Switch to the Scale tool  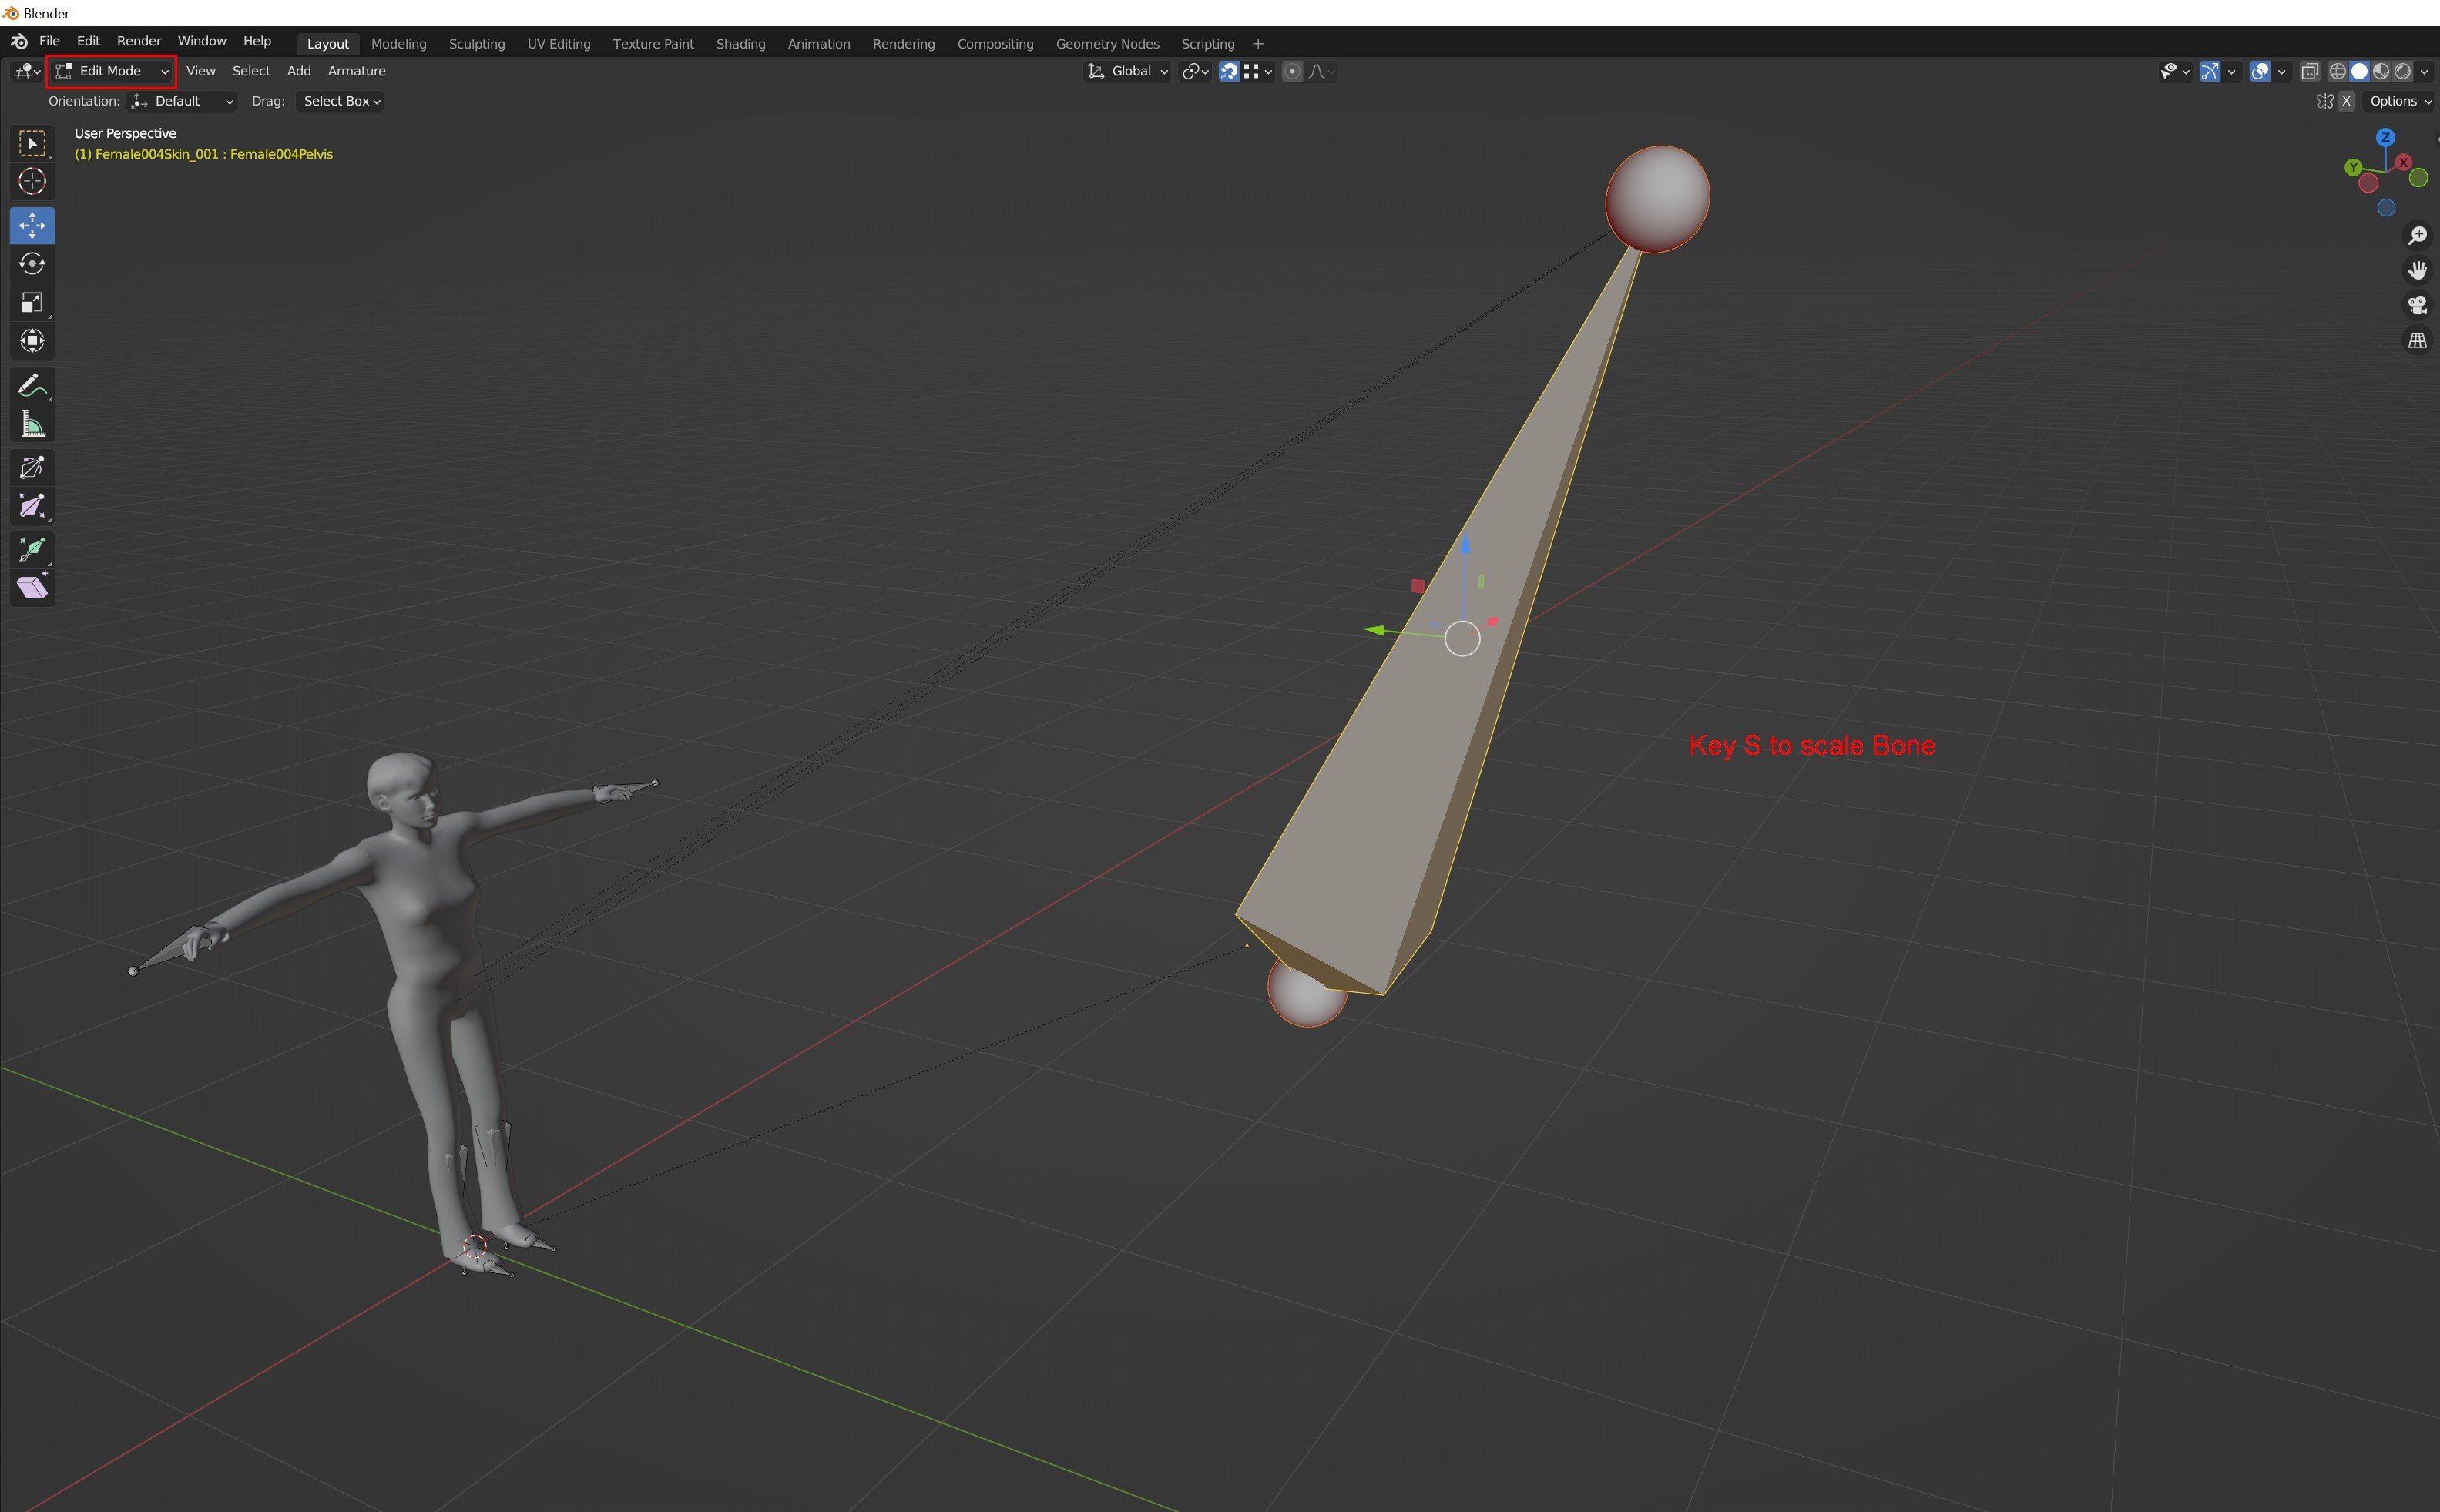pyautogui.click(x=32, y=303)
